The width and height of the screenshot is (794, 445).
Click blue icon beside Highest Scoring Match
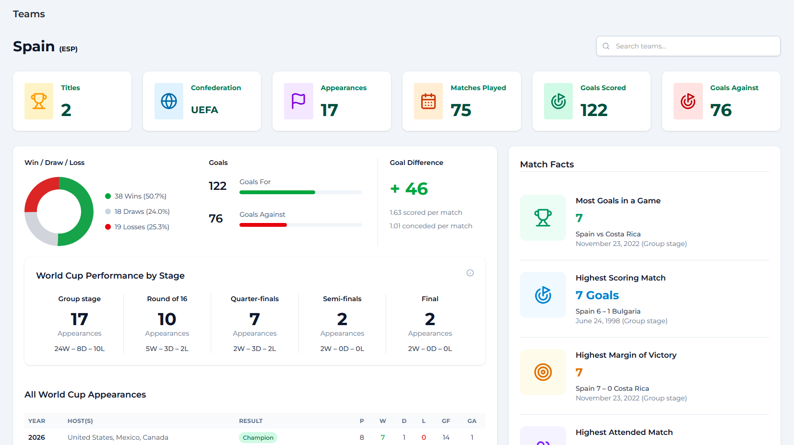[543, 295]
